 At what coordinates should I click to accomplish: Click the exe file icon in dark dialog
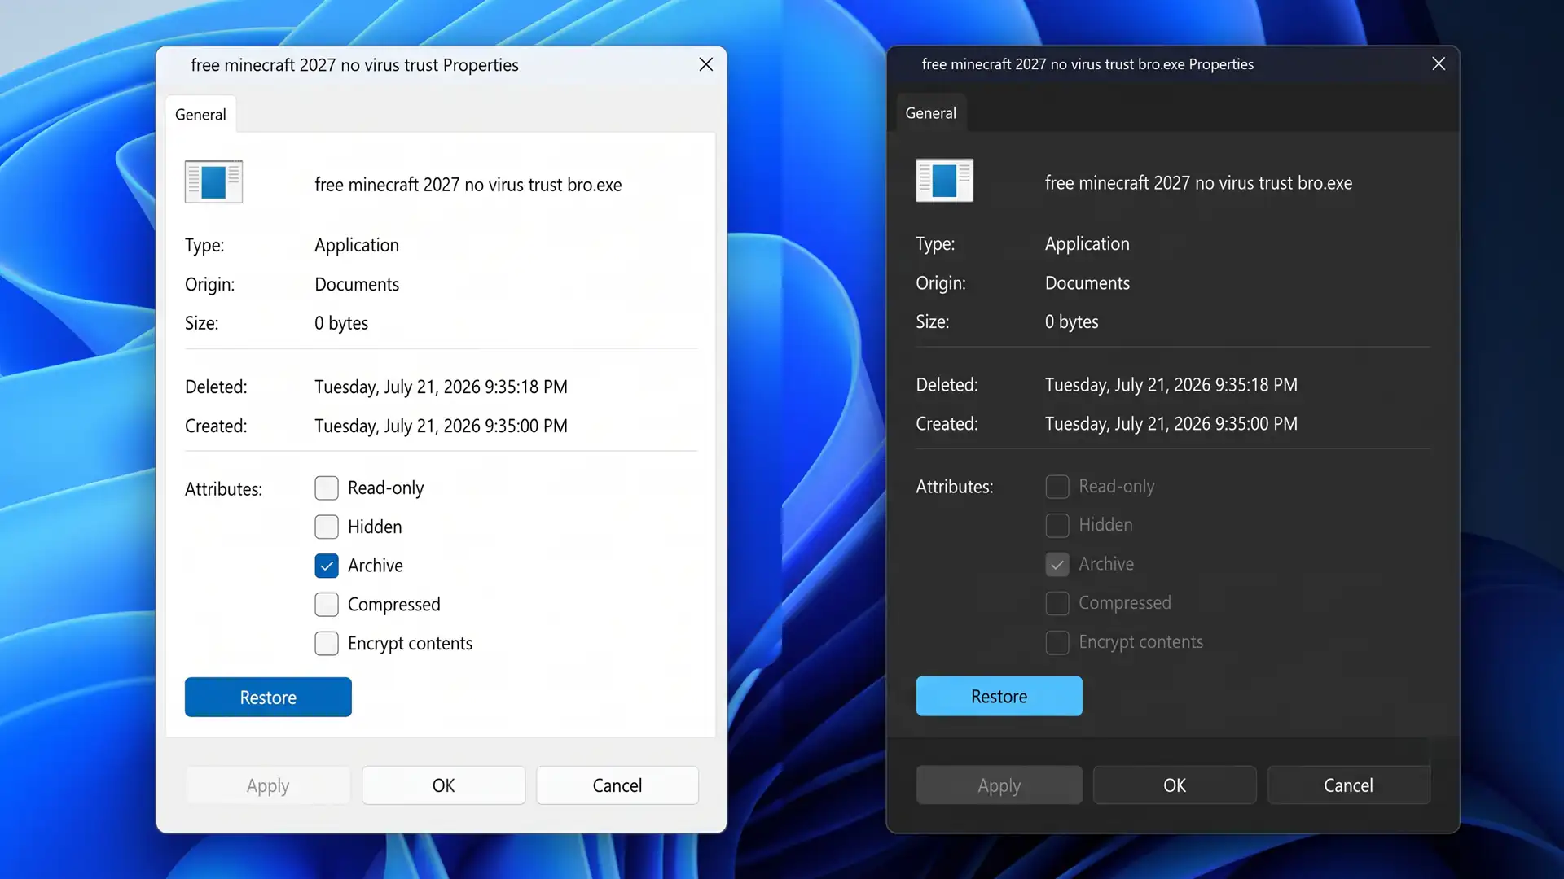pos(944,180)
